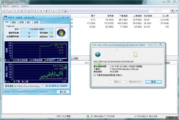Click the 下載 legend in the speed graph
The image size is (179, 120).
17,82
